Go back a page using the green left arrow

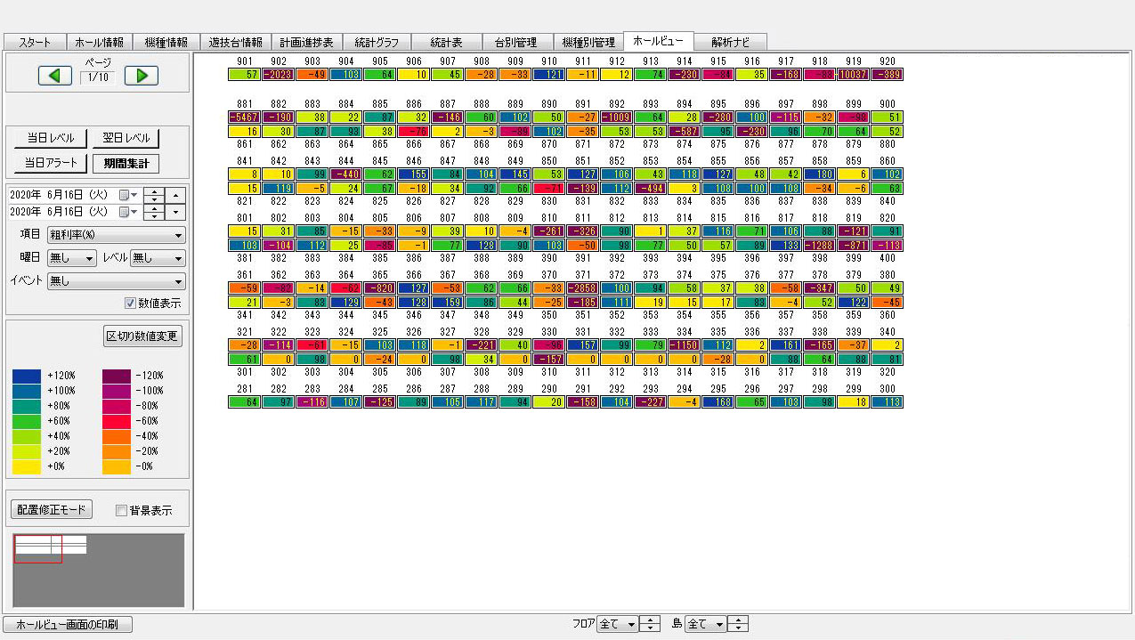54,76
